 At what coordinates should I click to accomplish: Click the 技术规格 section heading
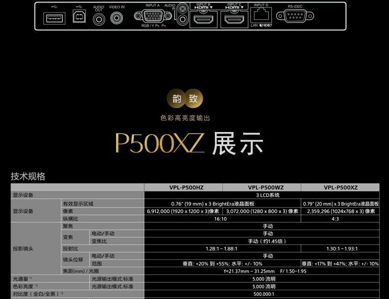point(28,176)
